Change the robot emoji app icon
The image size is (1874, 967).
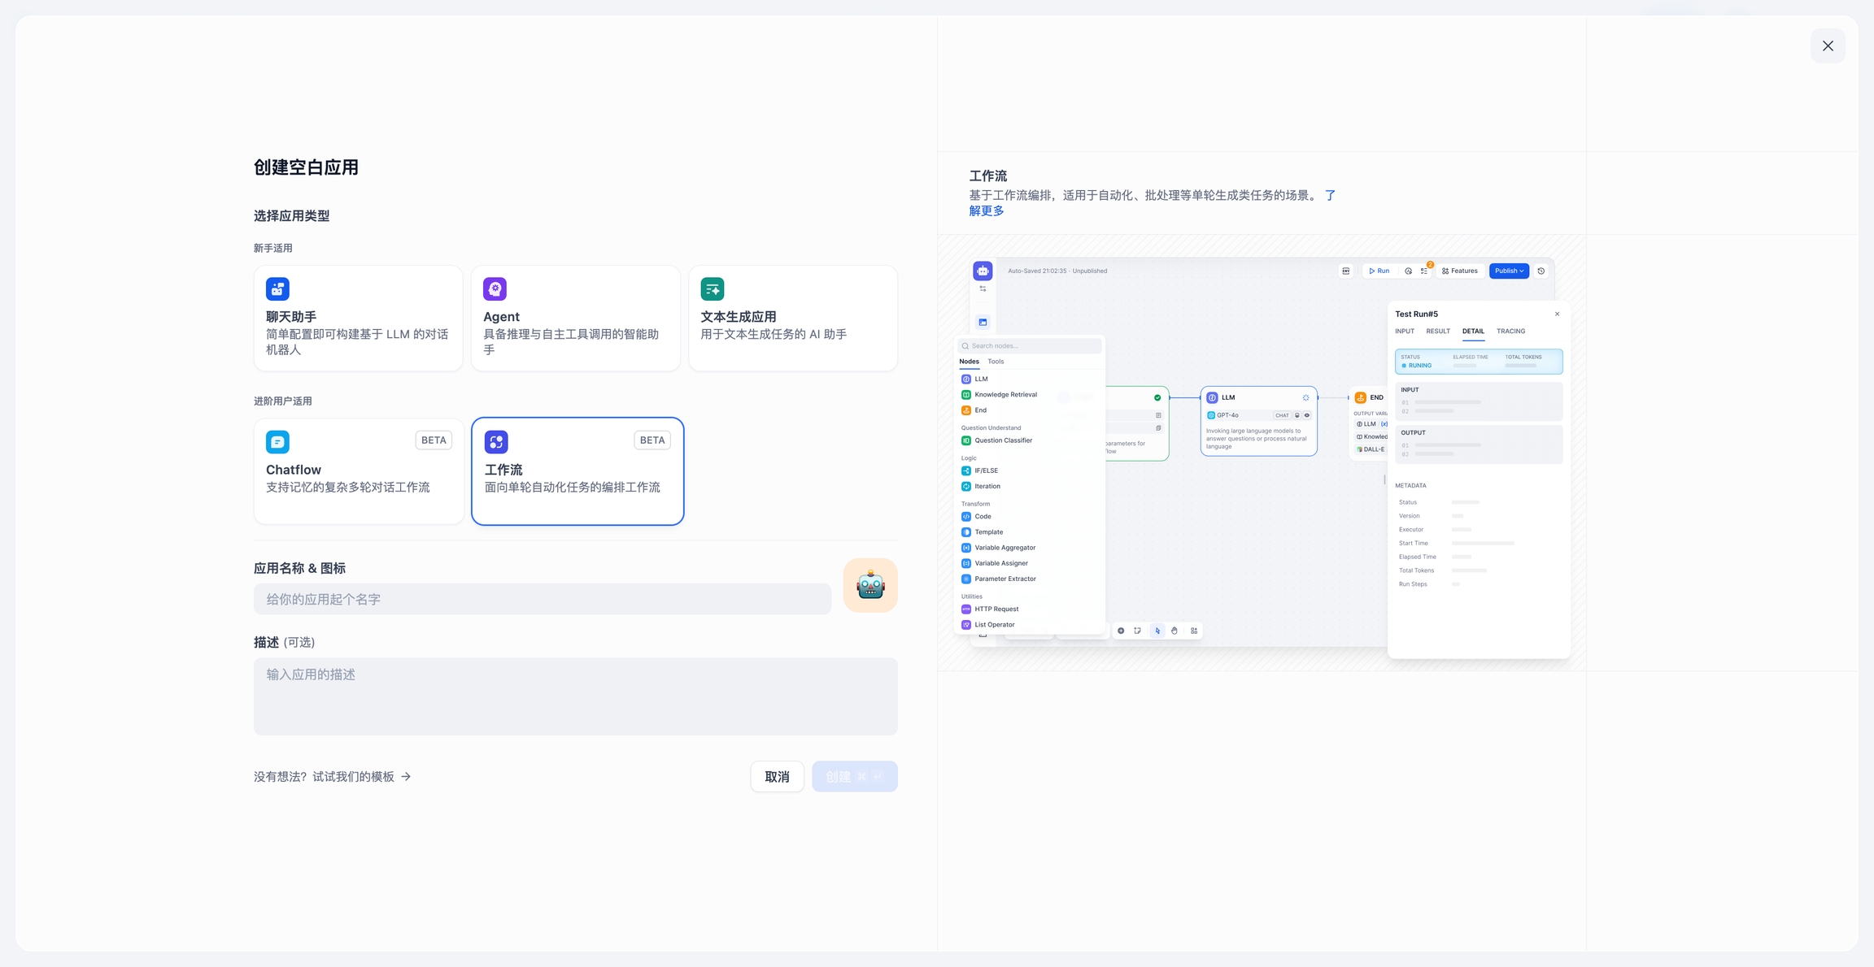[869, 585]
